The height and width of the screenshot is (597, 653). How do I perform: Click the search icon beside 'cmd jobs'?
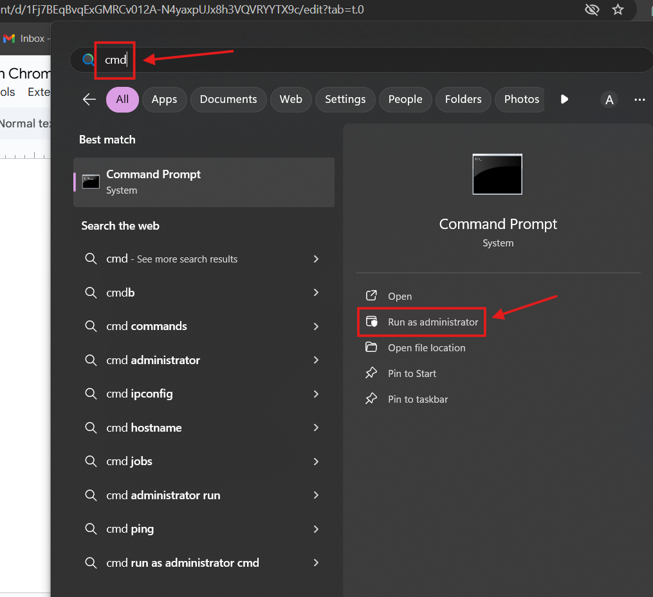pos(91,461)
